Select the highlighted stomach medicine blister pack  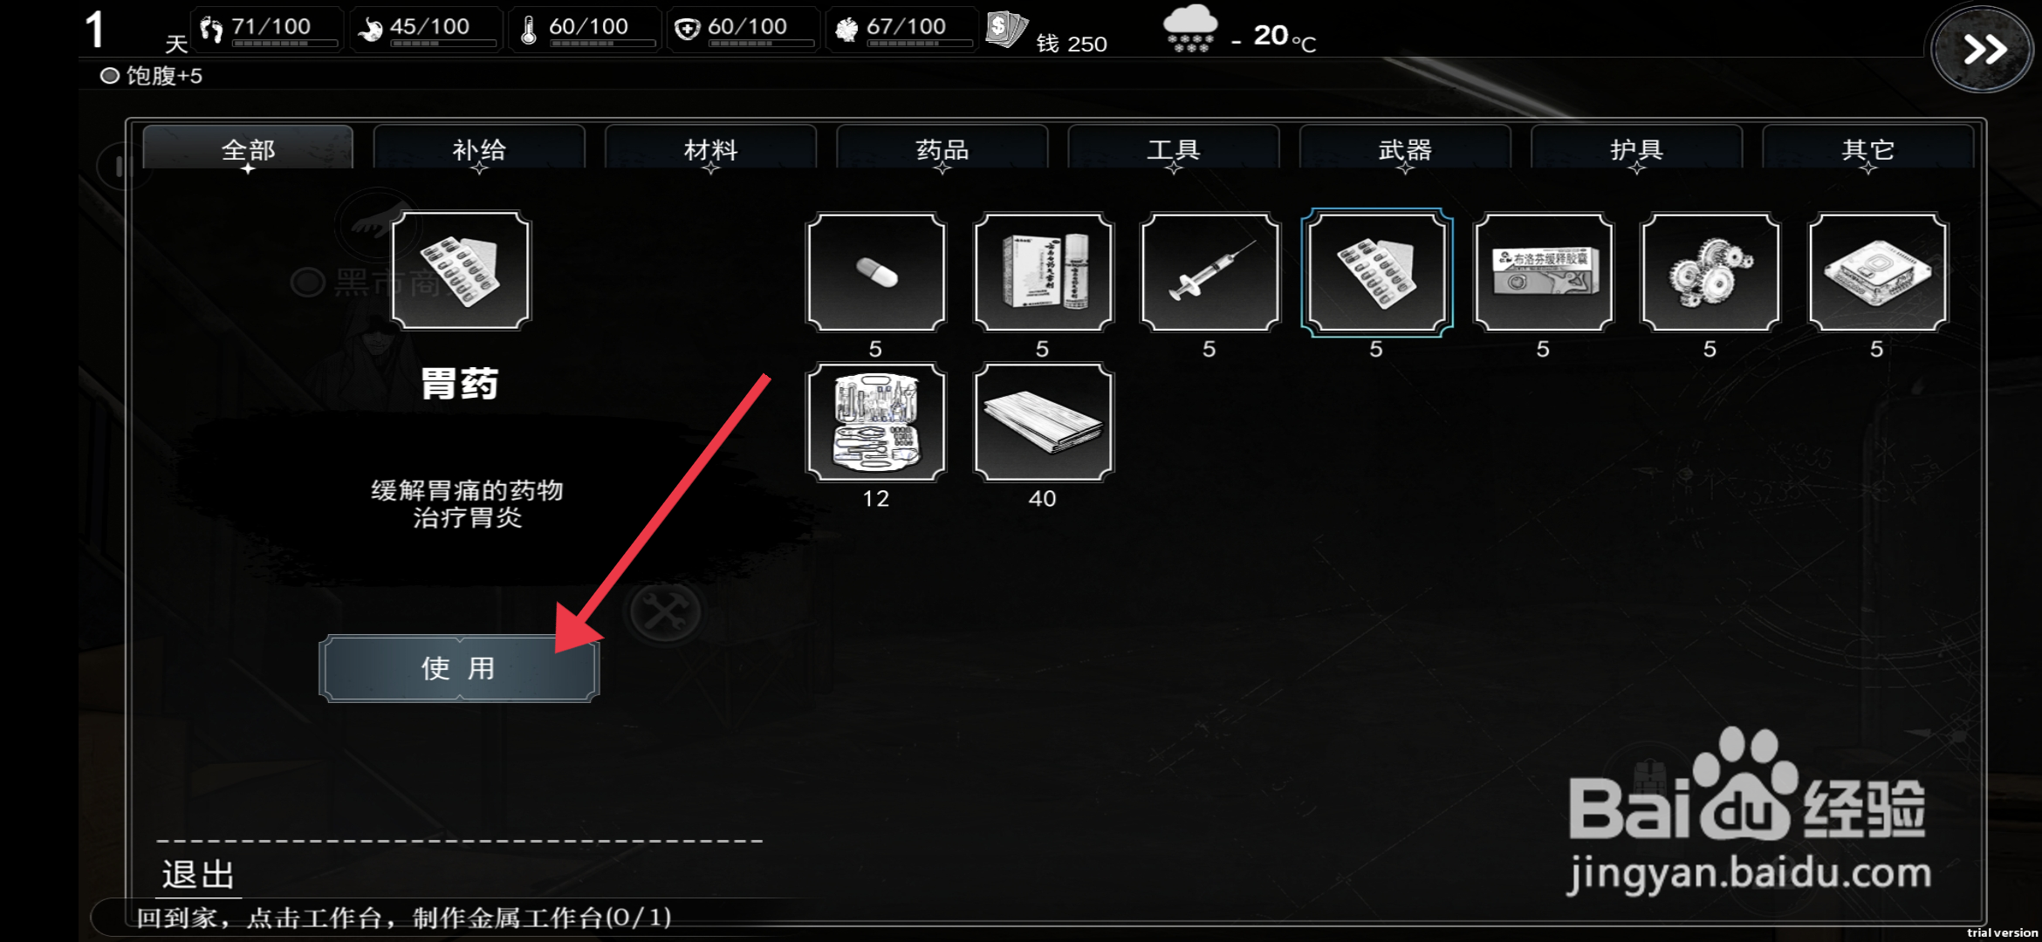[1376, 272]
